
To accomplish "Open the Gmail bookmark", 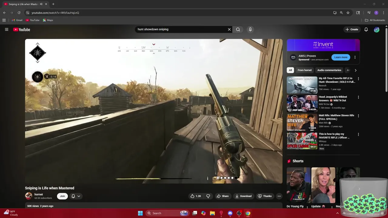I will tap(17, 20).
